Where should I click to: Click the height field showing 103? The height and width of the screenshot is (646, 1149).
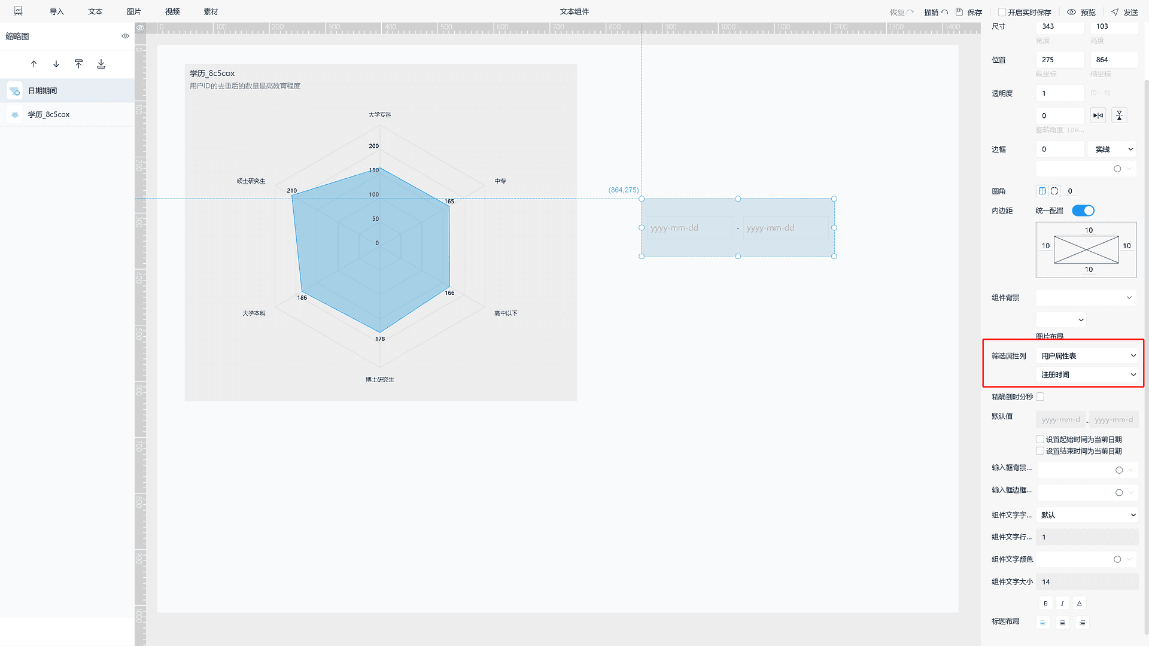coord(1114,26)
